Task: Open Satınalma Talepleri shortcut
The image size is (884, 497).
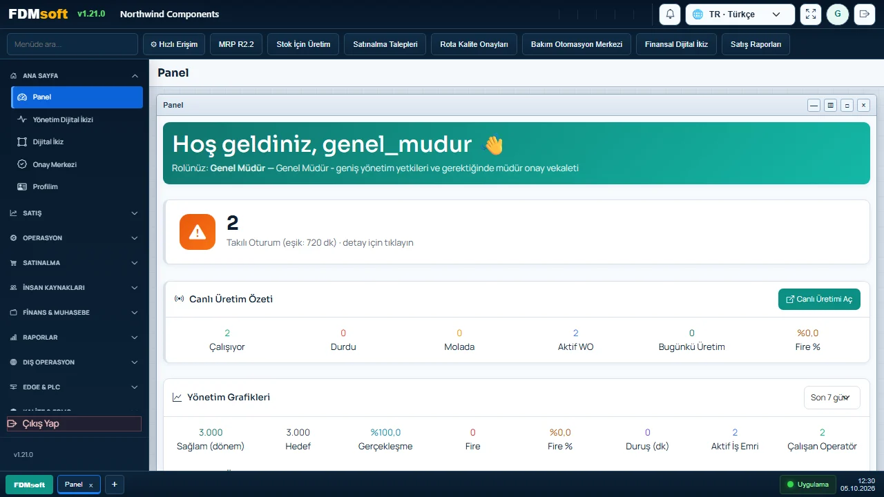Action: pyautogui.click(x=385, y=44)
